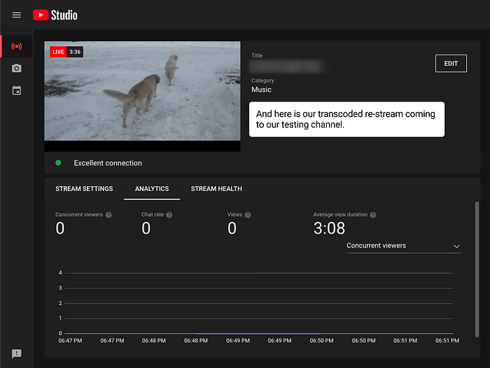Click the analytics panel vertical scrollbar
Image resolution: width=490 pixels, height=368 pixels.
click(x=477, y=269)
